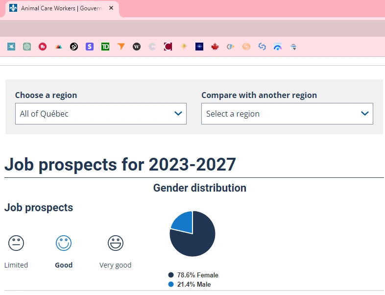The width and height of the screenshot is (385, 295).
Task: Open the black W bookmark icon
Action: click(137, 47)
